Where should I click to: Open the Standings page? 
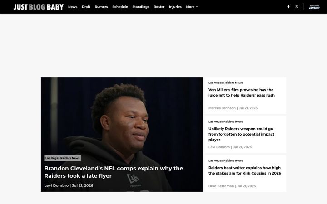(141, 7)
